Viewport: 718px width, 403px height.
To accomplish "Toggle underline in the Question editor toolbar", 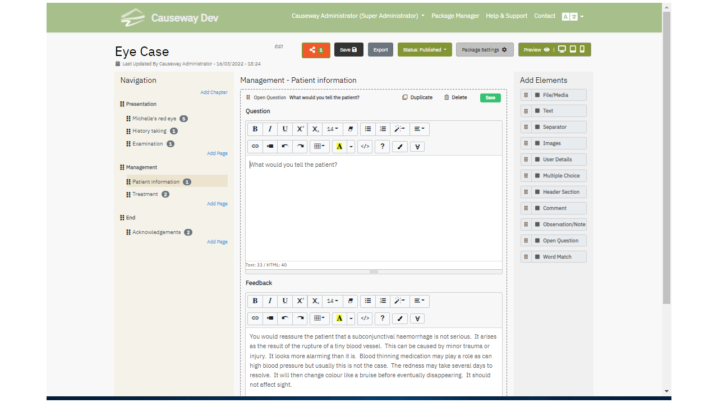I will pyautogui.click(x=285, y=129).
